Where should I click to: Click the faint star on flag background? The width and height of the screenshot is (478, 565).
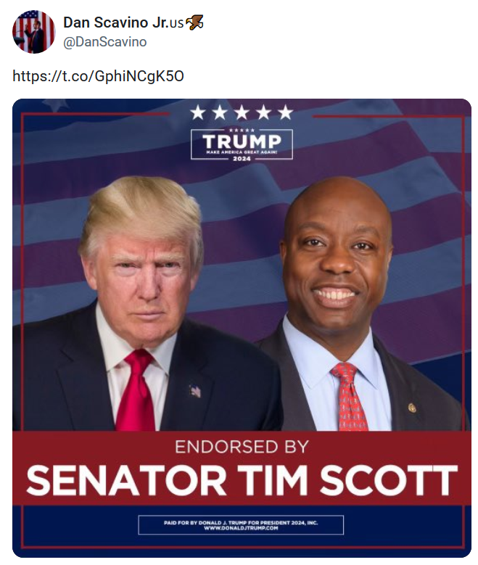[55, 104]
